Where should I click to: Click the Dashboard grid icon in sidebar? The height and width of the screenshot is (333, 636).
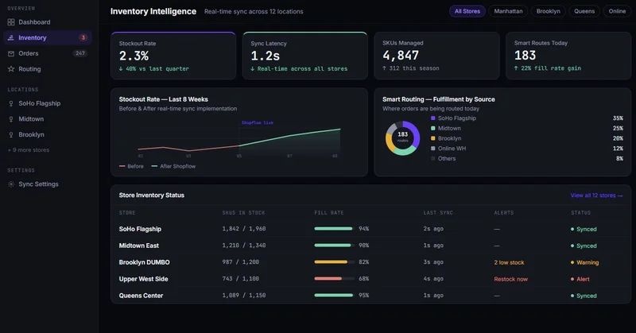(x=11, y=22)
